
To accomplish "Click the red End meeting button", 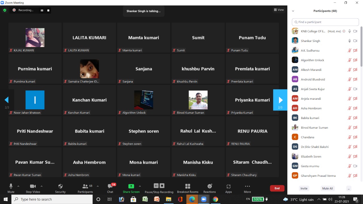I will coord(277,188).
